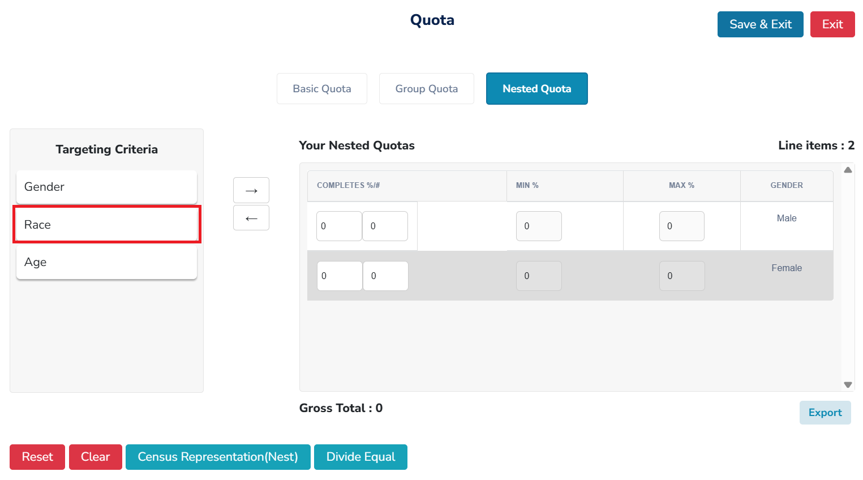Screen dimensions: 863x480
Task: Clear the quota values
Action: click(x=95, y=457)
